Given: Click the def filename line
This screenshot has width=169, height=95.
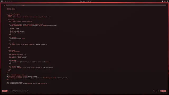Looking at the screenshot, I should click(13, 37).
